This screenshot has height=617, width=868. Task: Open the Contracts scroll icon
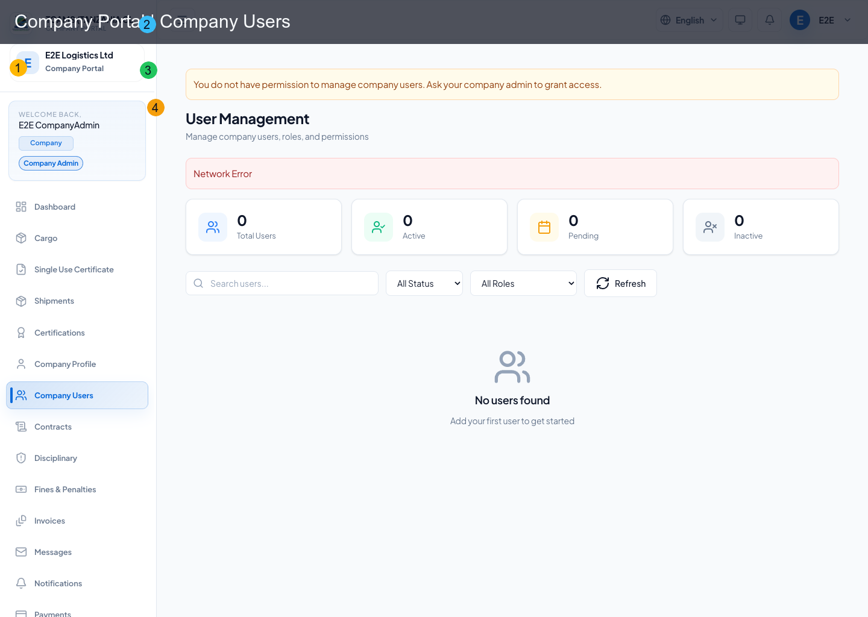coord(21,427)
